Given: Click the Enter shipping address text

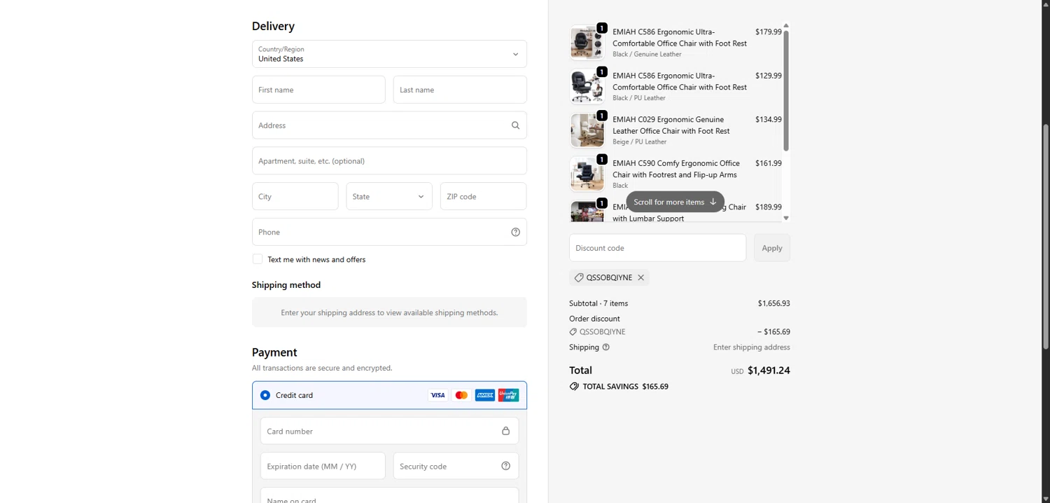Looking at the screenshot, I should coord(751,347).
